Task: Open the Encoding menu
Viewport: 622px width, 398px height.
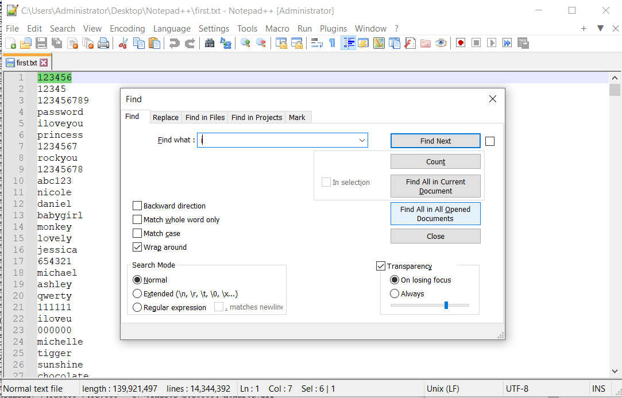Action: click(128, 29)
